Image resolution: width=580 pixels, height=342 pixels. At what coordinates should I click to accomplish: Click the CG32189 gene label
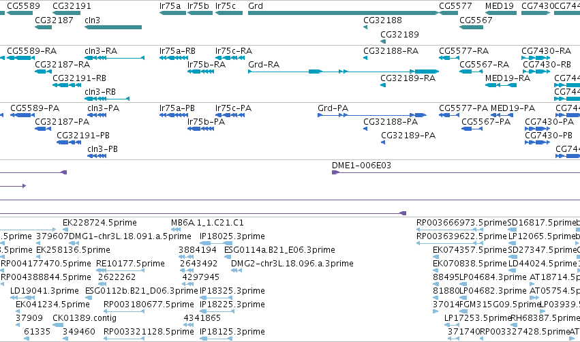(399, 34)
